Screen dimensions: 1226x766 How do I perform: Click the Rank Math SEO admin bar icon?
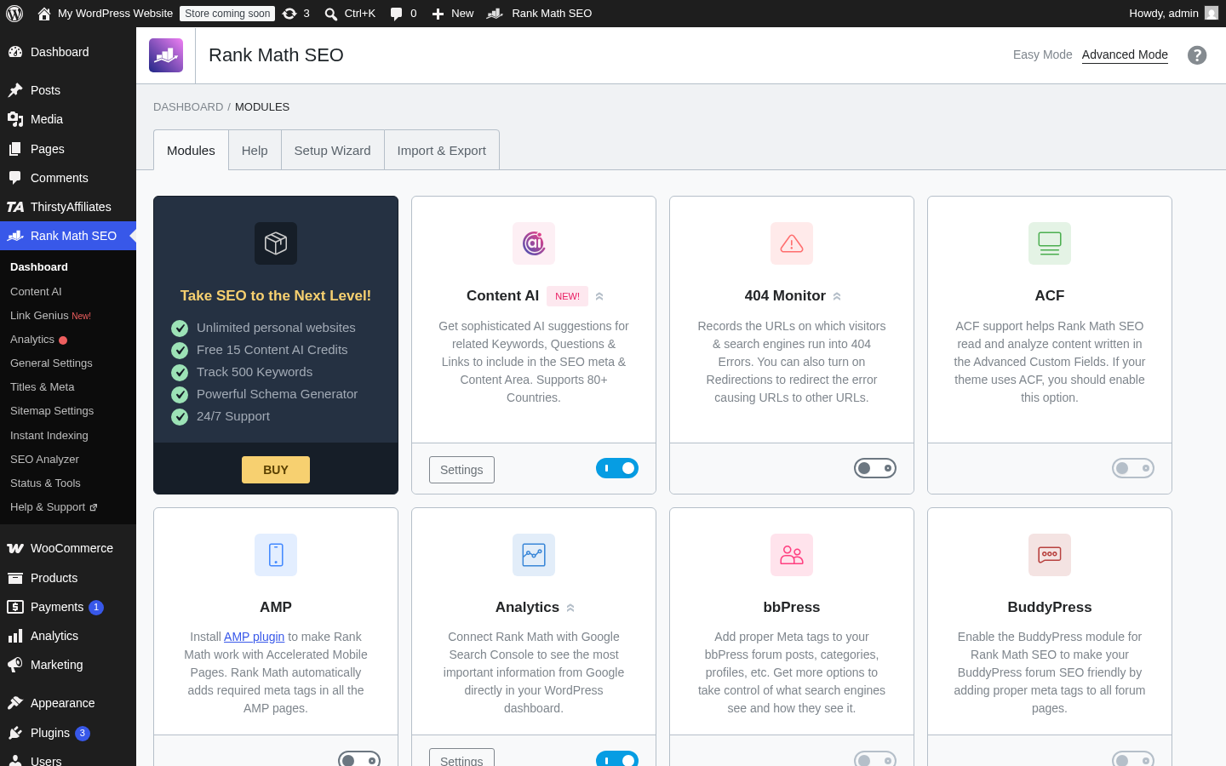pos(495,14)
